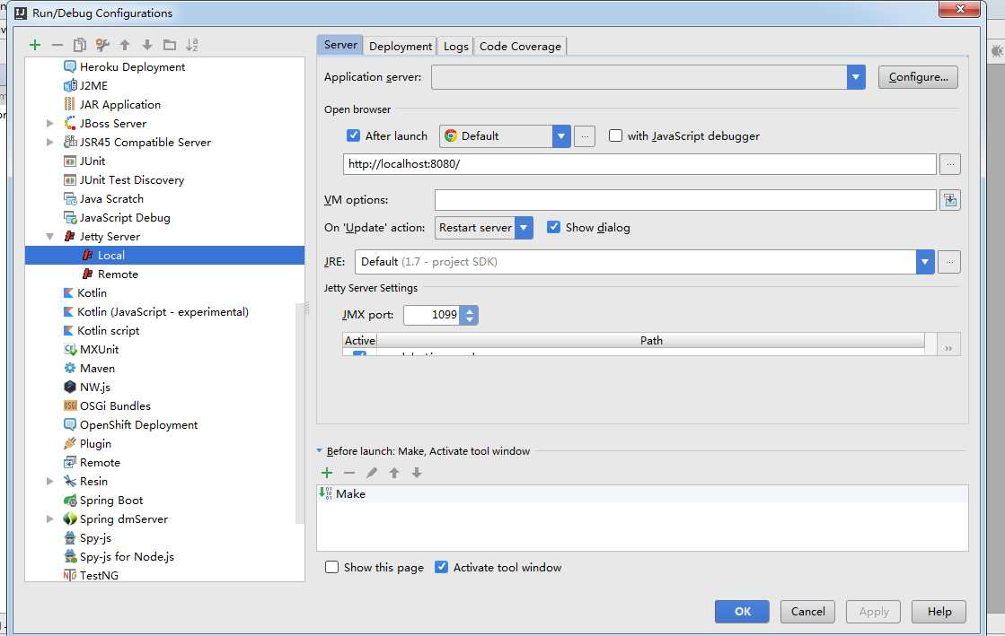Browse URL ellipsis button beside localhost field
1005x636 pixels.
click(x=950, y=164)
